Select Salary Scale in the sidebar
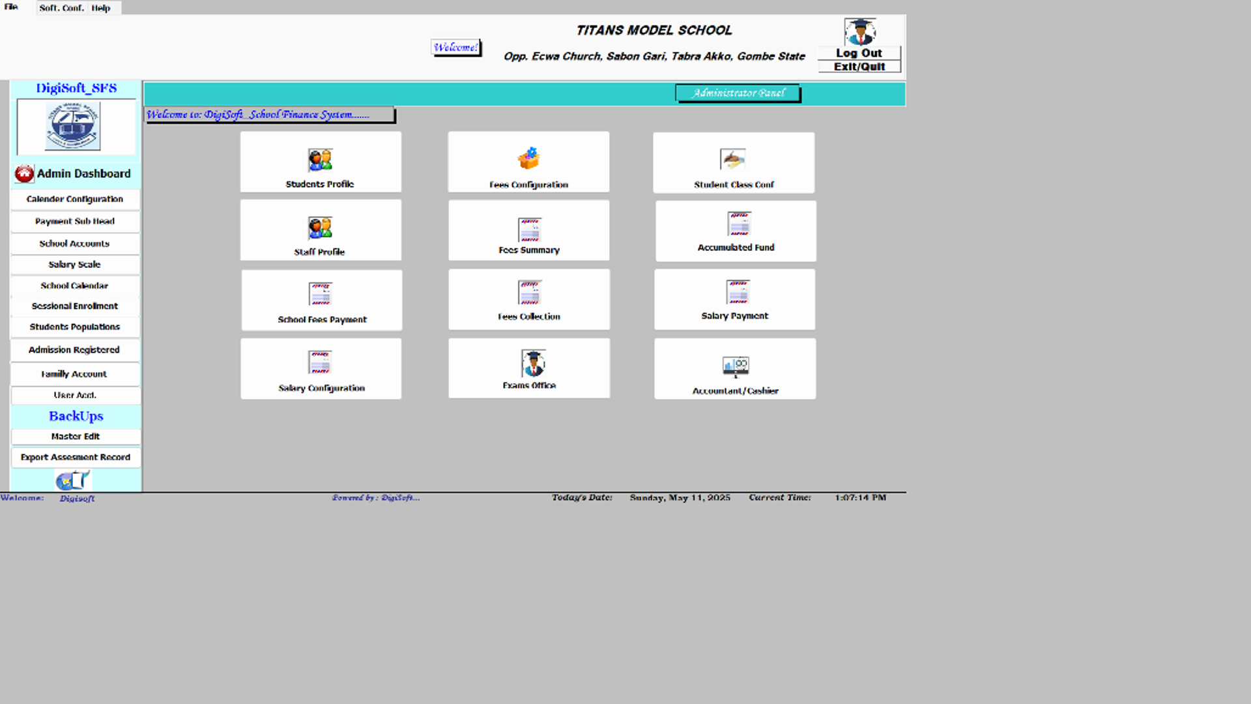 [x=75, y=264]
